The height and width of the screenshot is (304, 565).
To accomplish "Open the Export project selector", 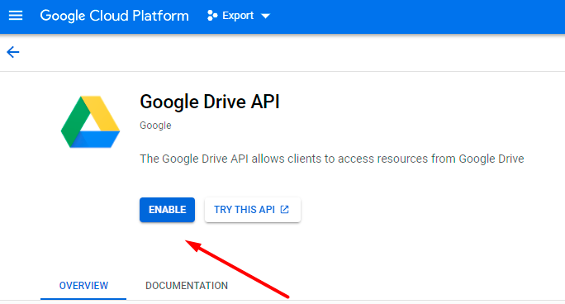I will (x=239, y=16).
